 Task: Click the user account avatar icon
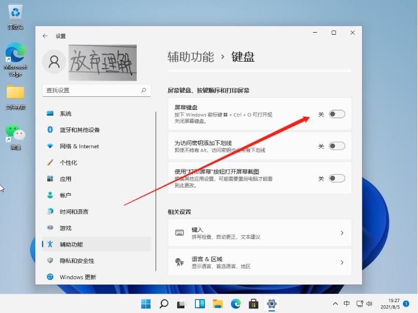[x=54, y=62]
